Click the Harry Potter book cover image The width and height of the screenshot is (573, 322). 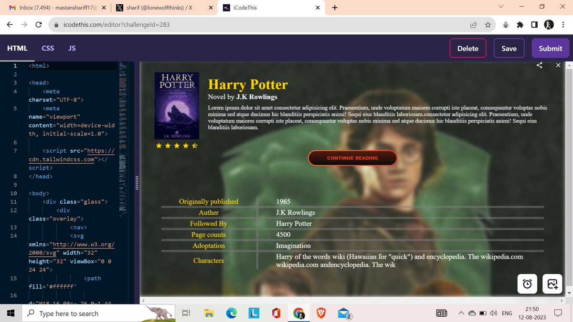(177, 106)
